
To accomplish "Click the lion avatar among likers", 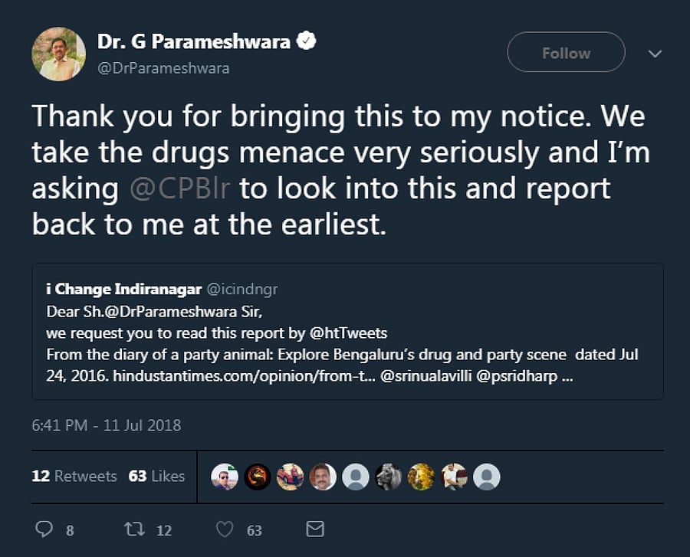I will pos(389,477).
